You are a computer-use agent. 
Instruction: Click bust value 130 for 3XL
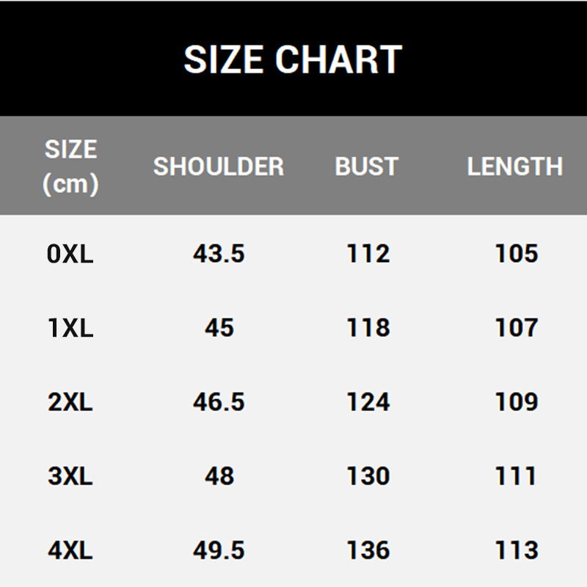click(368, 476)
